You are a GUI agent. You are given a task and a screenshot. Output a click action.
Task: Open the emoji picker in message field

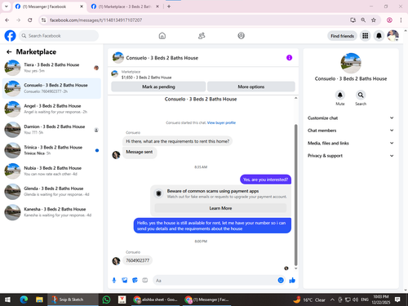281,280
